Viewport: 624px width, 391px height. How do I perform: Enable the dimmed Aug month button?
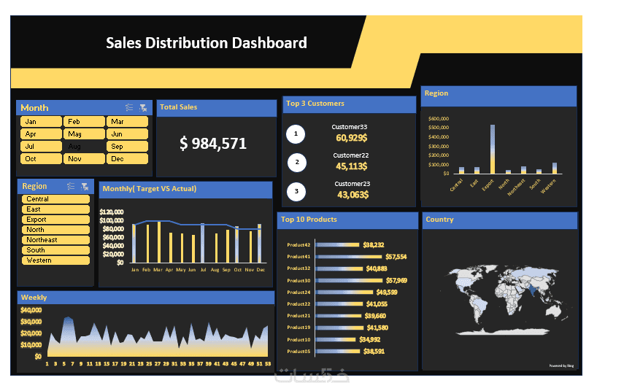pyautogui.click(x=84, y=147)
